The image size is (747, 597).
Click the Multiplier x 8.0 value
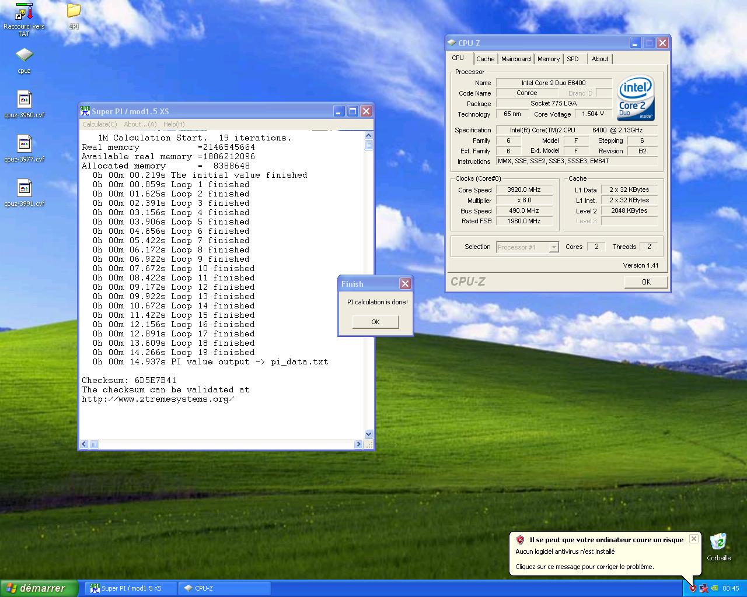(525, 200)
